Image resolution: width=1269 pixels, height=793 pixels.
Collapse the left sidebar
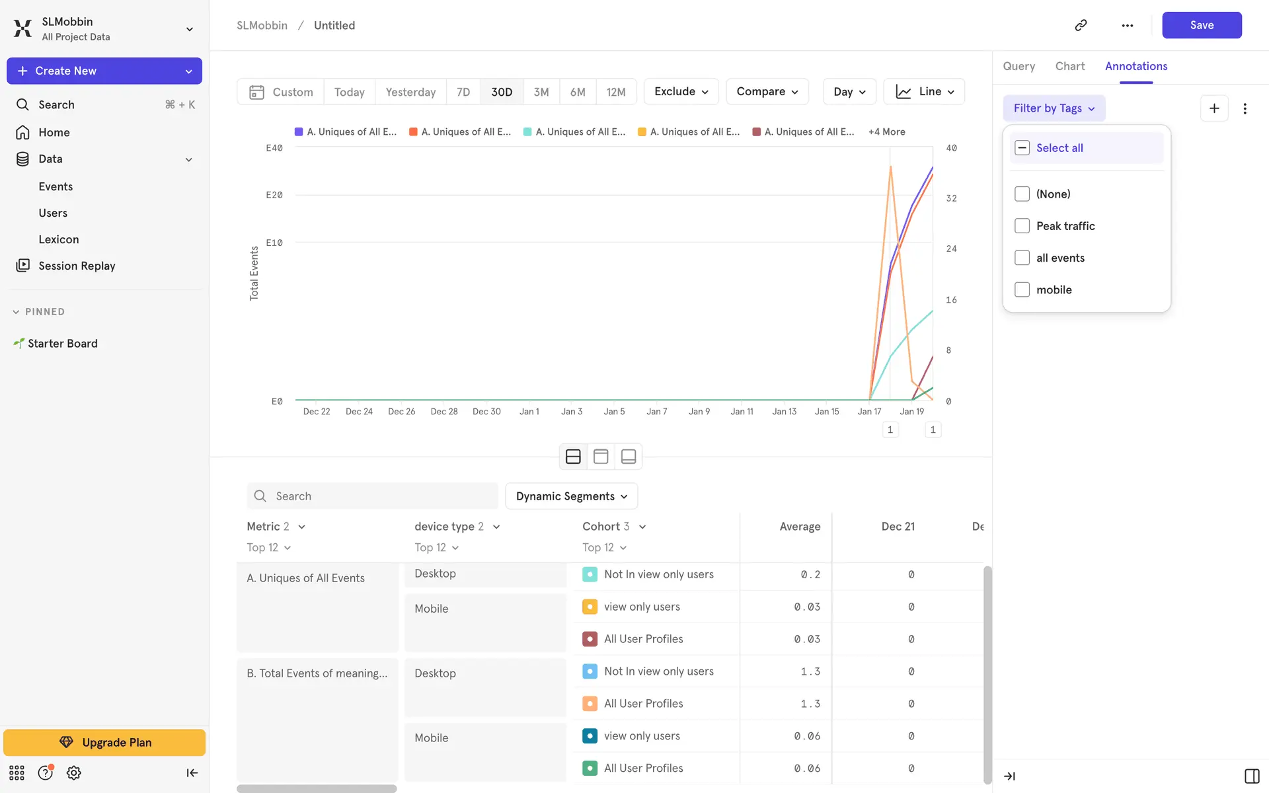coord(192,773)
